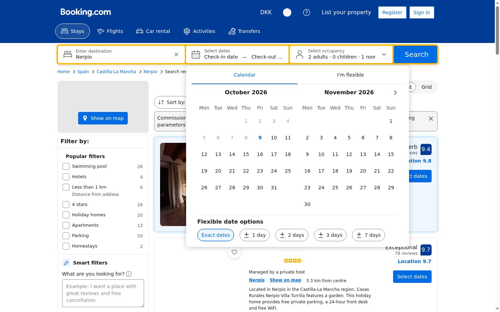
Task: Open the help question mark icon
Action: point(307,12)
